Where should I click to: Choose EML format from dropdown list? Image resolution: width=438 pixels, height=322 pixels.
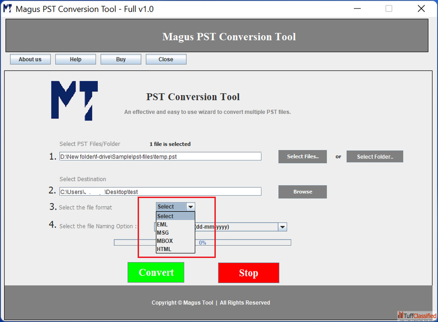pos(176,224)
